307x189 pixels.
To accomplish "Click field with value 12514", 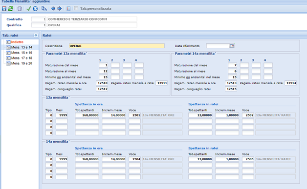I will click(291, 83).
